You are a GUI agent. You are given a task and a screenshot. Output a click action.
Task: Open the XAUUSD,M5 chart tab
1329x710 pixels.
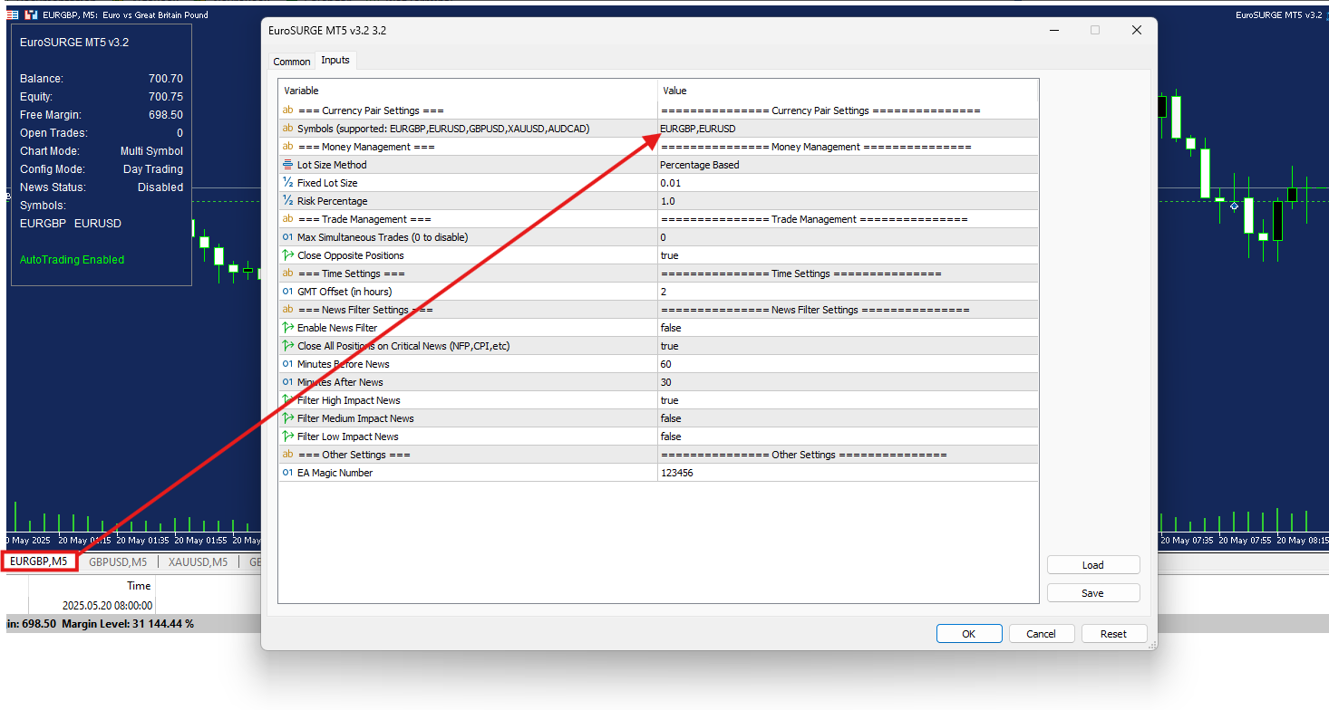pos(198,561)
